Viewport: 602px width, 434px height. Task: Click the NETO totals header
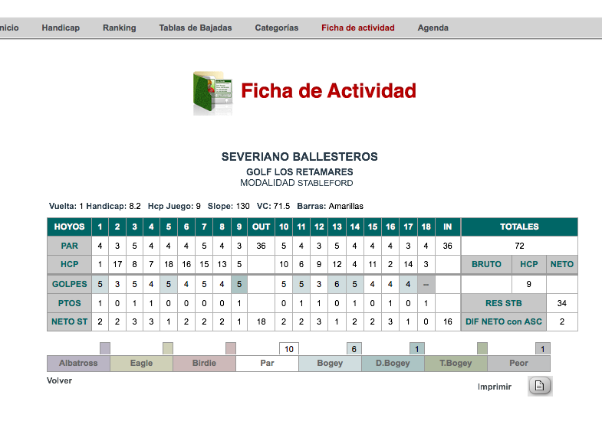562,264
